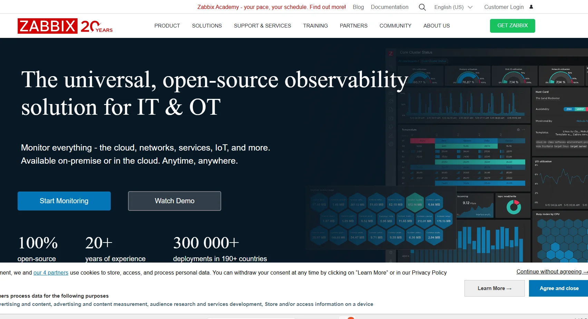Screen dimensions: 588x319
Task: Open the Documentation link
Action: pos(390,7)
